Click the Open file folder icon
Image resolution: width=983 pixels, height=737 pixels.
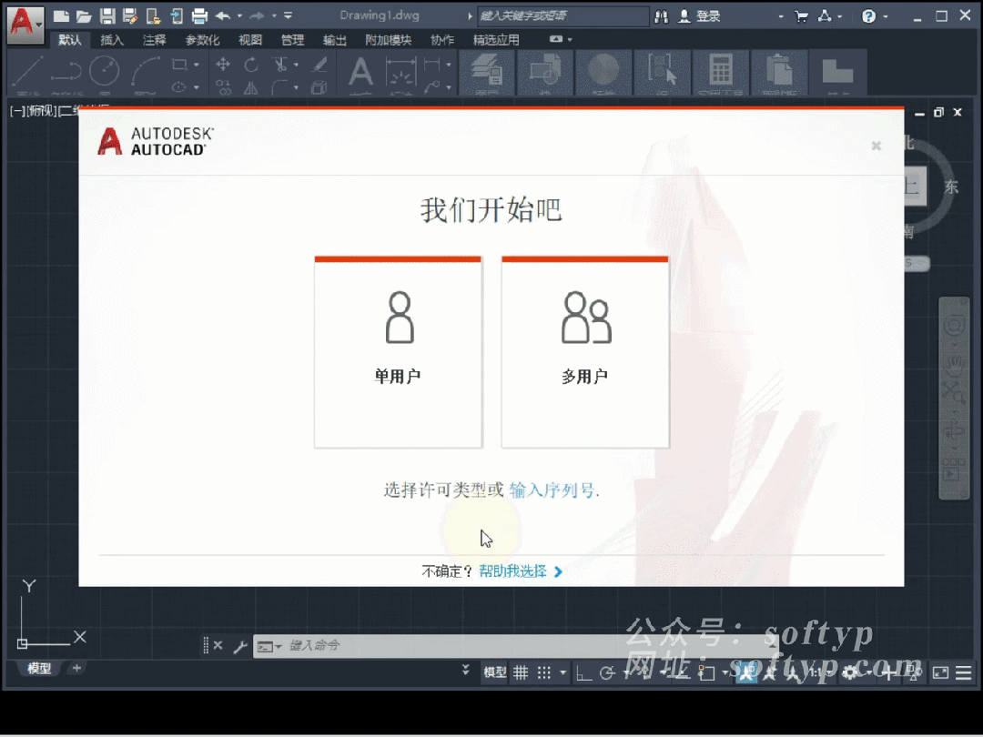click(84, 16)
